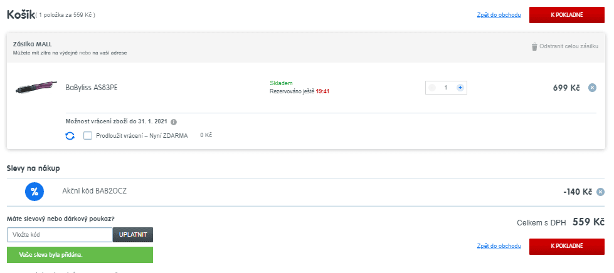
Task: Click the trash icon to remove the whole shipment
Action: (534, 46)
